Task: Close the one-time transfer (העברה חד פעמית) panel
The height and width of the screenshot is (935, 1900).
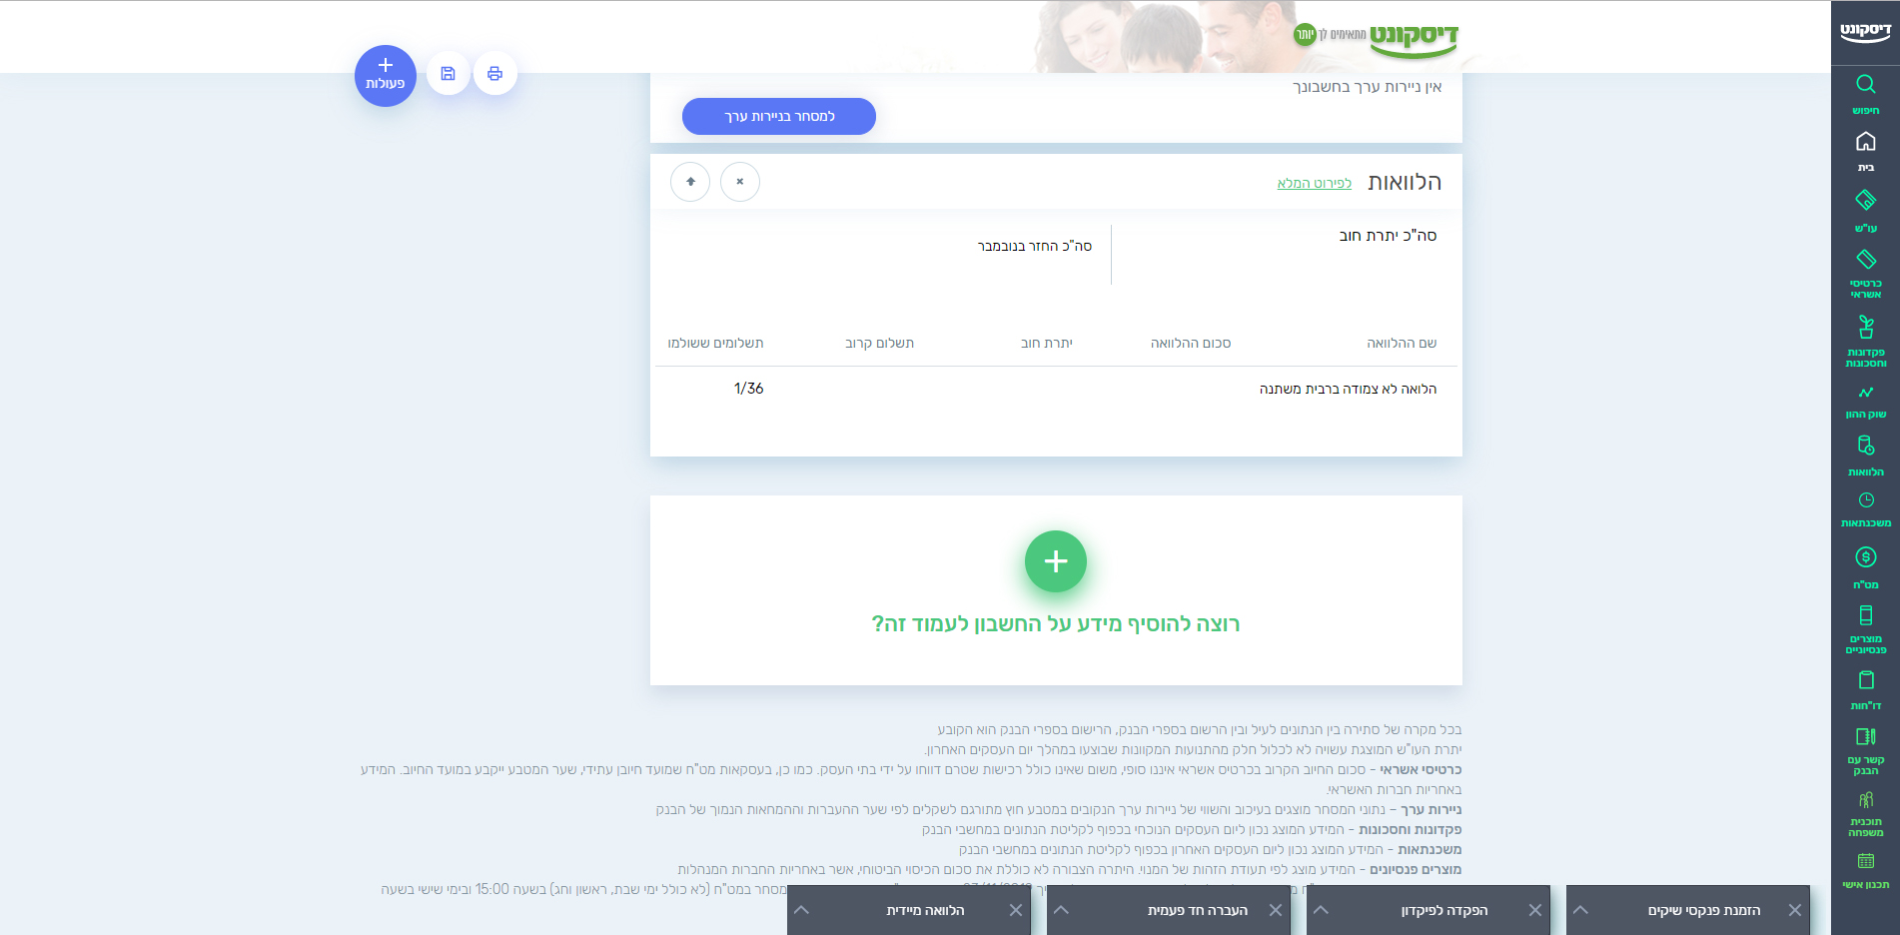Action: [1276, 910]
